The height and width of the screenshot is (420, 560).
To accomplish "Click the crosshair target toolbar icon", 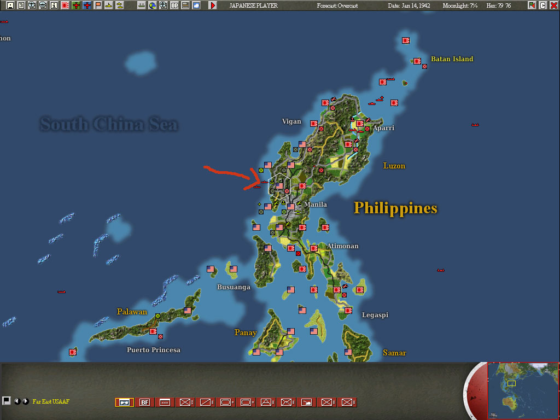I will 163,5.
